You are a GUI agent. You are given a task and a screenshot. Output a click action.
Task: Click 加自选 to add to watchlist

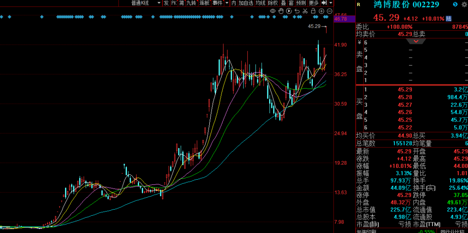[x=246, y=3]
